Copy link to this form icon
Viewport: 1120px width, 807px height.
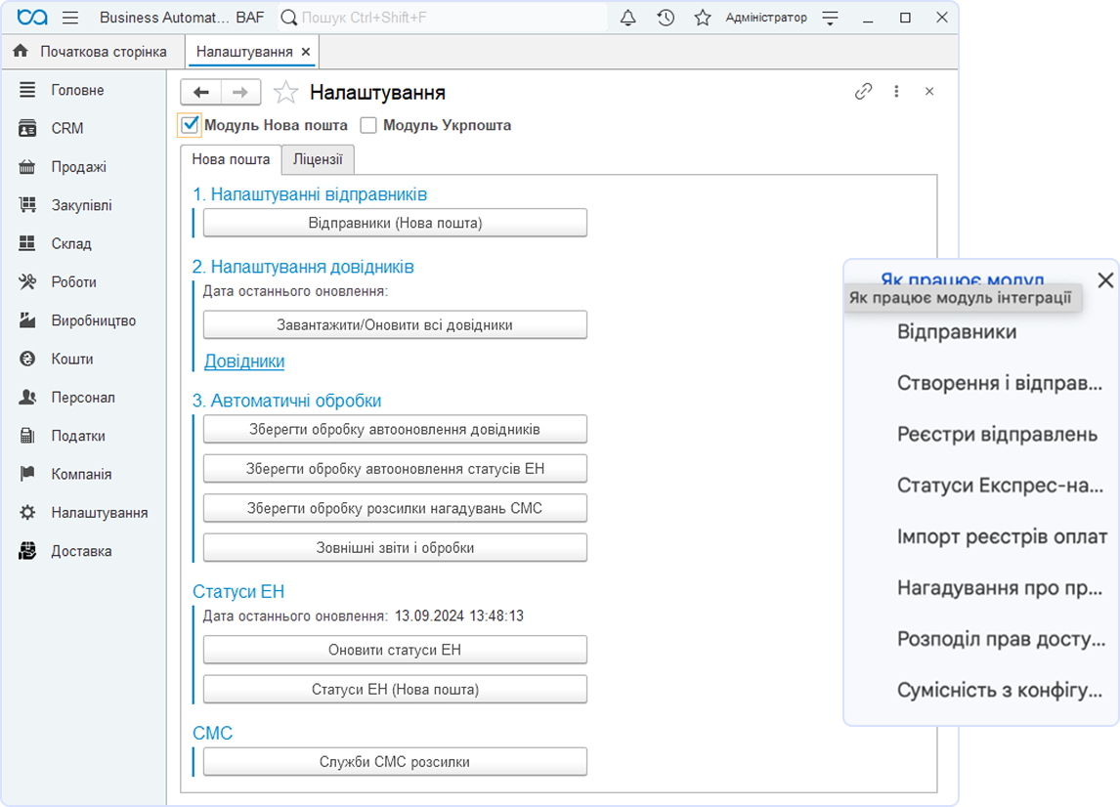tap(864, 92)
